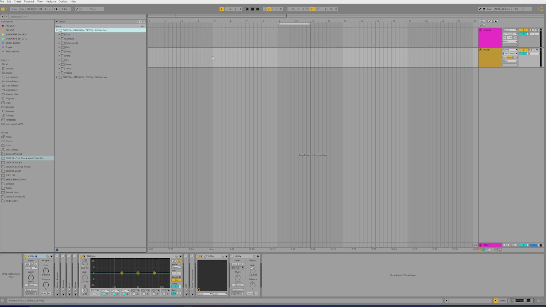Hot-swap preset of EQ Eight
This screenshot has height=307, width=546.
pos(177,256)
